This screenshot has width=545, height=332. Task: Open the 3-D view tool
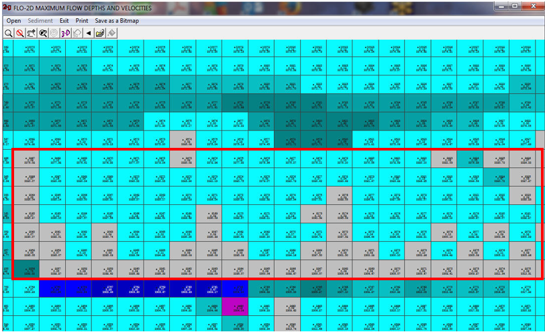[66, 33]
